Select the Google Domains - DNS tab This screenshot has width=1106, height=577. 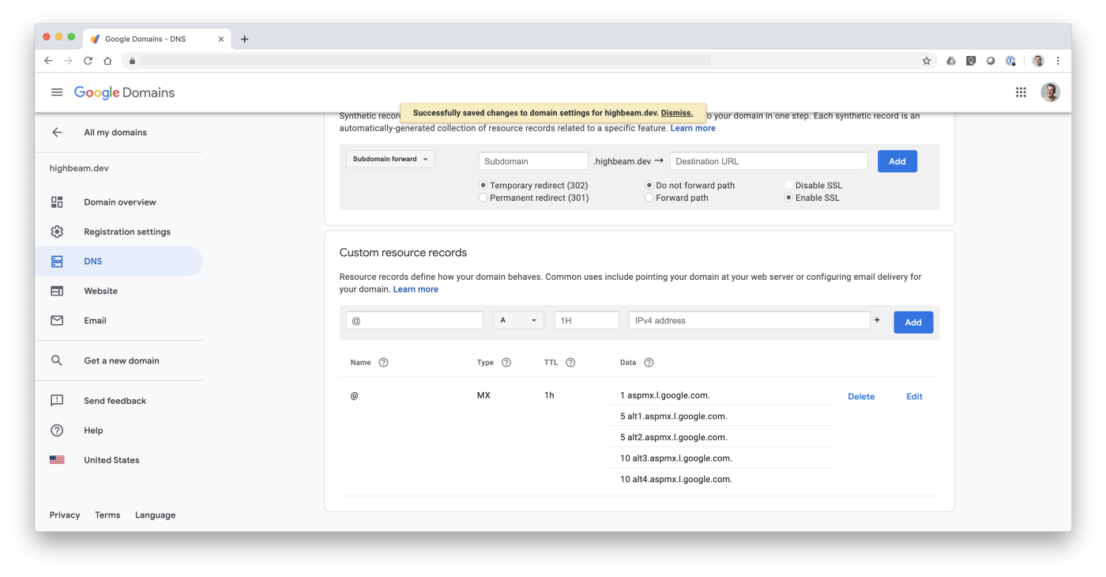coord(156,39)
